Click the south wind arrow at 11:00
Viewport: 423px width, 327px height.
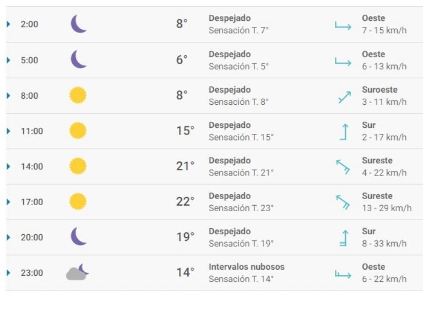pos(344,132)
